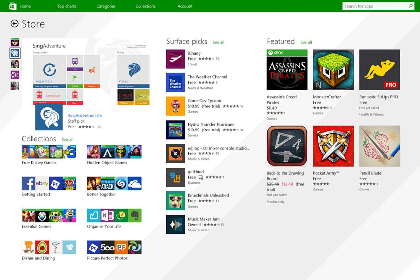Open The Weather Channel app icon
This screenshot has width=420, height=280.
[176, 82]
